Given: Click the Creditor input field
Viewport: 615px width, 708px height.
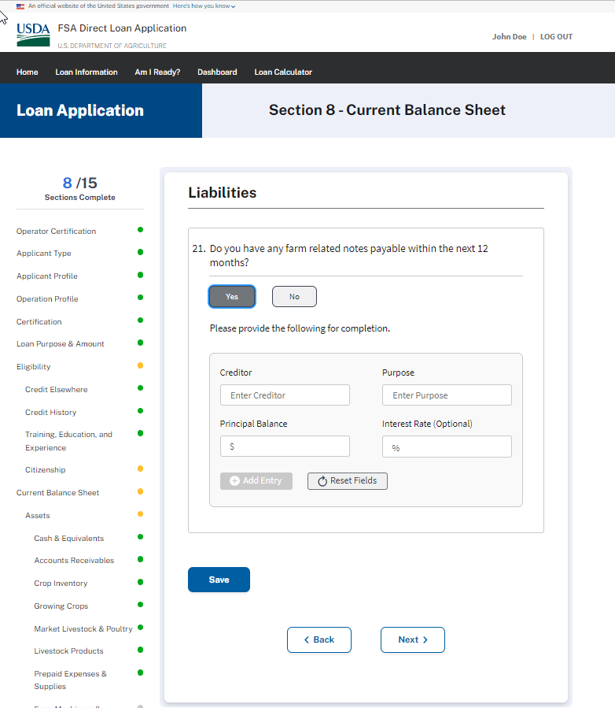Looking at the screenshot, I should (x=285, y=395).
